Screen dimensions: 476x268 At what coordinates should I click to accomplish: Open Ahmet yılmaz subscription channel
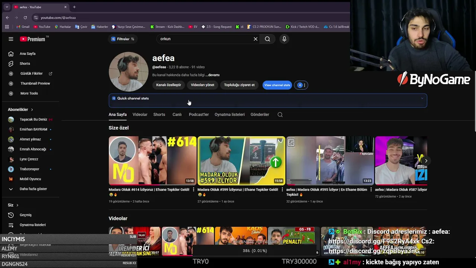click(x=30, y=139)
